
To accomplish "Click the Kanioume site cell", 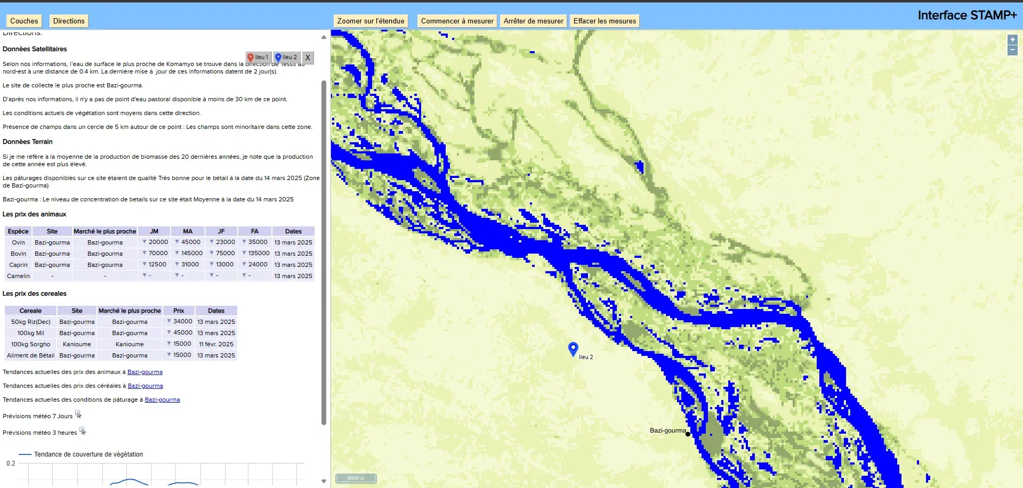I will [77, 344].
